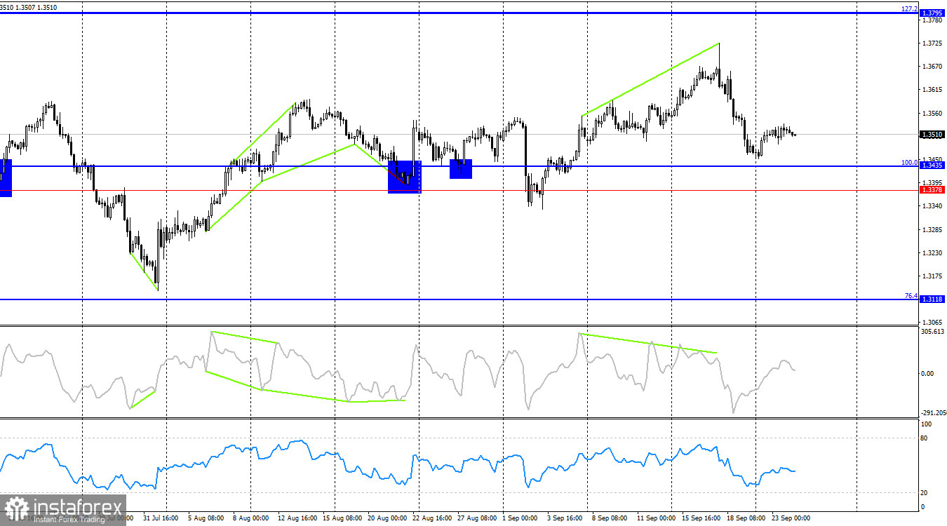Viewport: 947px width, 526px height.
Task: Click the 3 Sep 16:00 time label
Action: coord(564,518)
